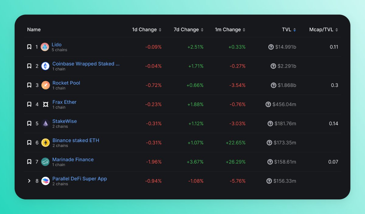Click the StakeWise logo icon
This screenshot has height=214, width=365.
point(45,123)
